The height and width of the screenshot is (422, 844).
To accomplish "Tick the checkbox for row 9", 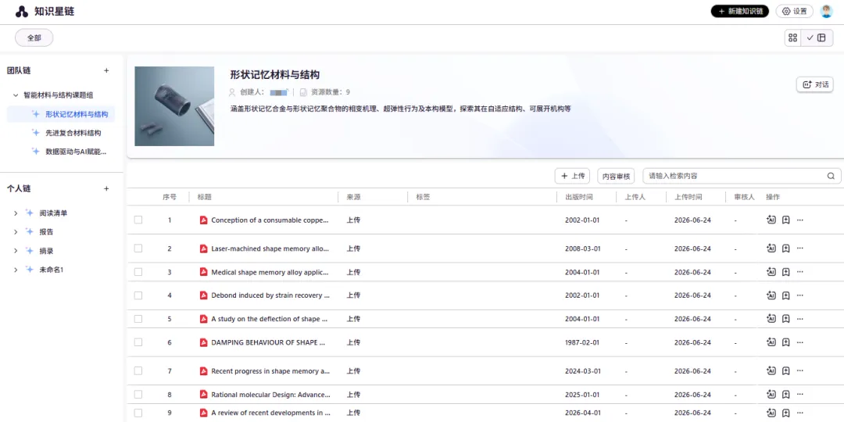I will pos(138,413).
